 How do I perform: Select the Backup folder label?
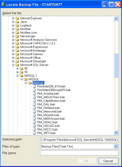(x=38, y=83)
